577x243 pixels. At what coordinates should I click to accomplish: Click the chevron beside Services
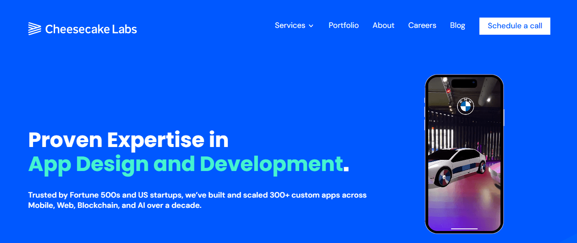pos(311,26)
